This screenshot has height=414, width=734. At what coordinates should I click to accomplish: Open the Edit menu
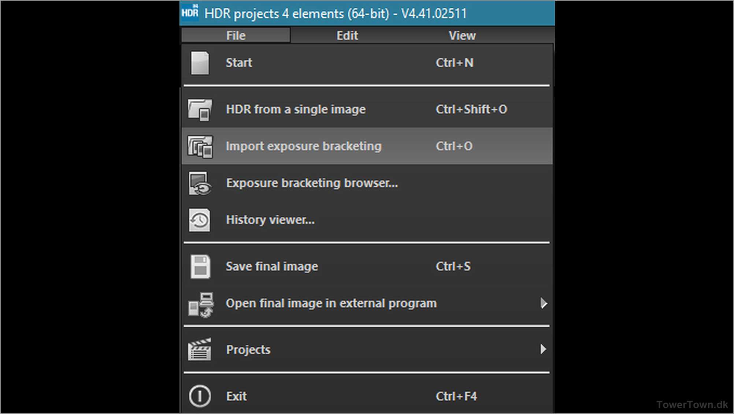coord(347,36)
